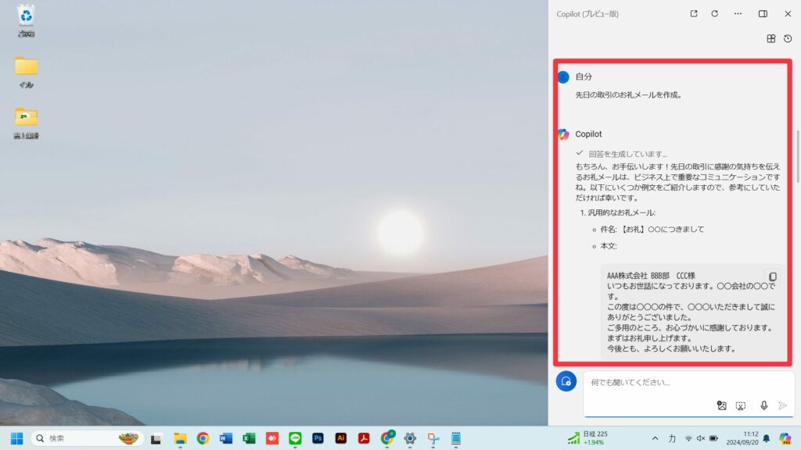
Task: Open the Copilot plugins panel
Action: 769,37
